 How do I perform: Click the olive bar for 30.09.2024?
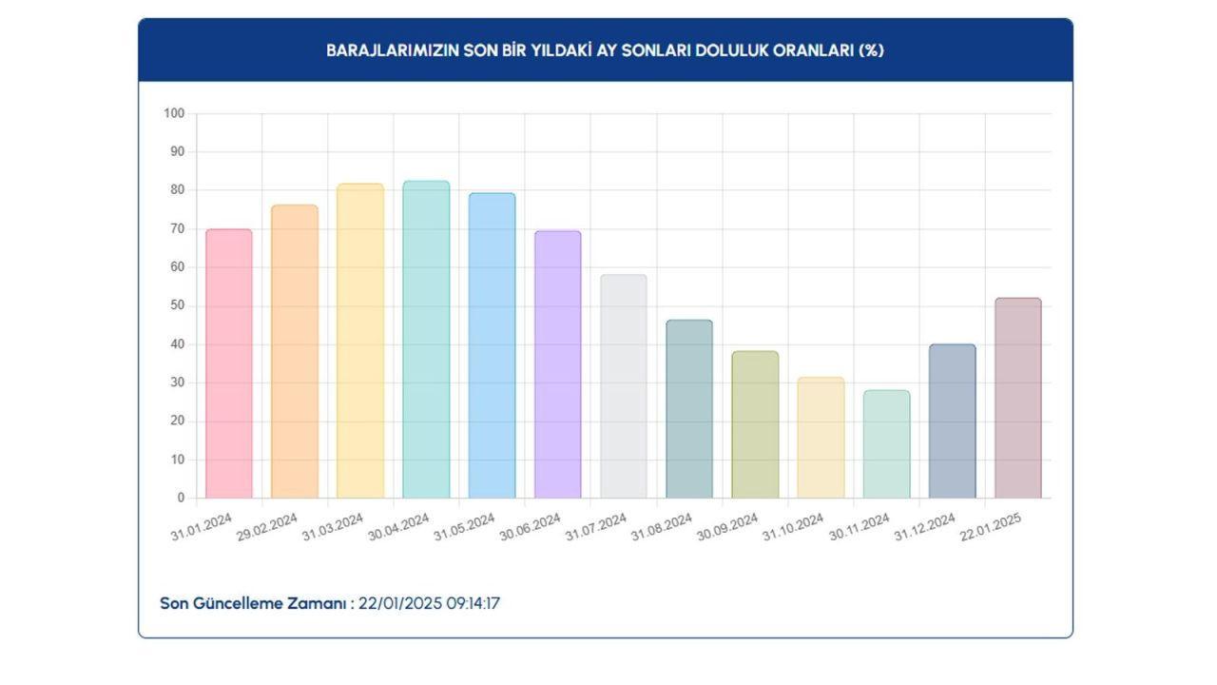755,424
